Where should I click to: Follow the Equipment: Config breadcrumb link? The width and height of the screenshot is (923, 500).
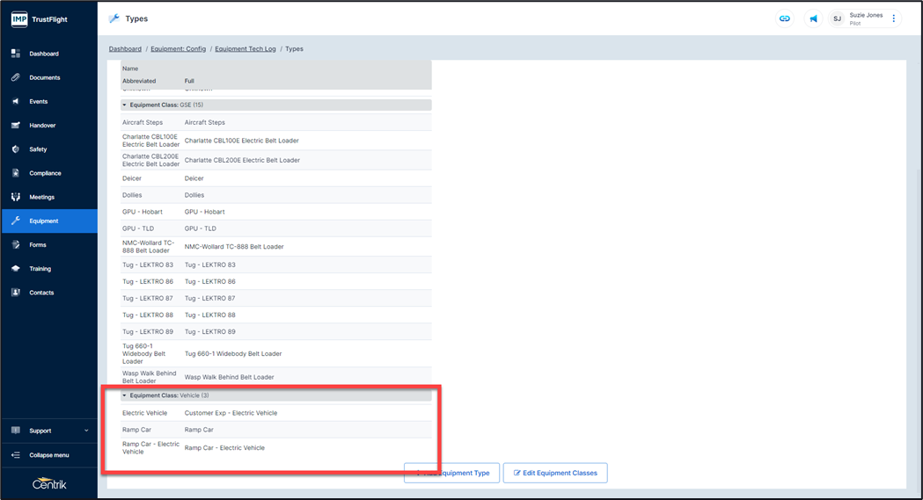coord(179,48)
